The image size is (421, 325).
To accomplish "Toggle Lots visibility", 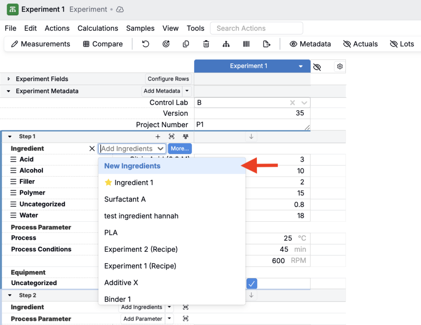I will pos(402,44).
